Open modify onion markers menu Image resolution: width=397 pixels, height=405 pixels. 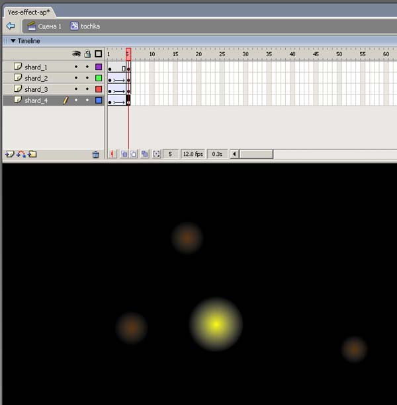click(x=156, y=154)
